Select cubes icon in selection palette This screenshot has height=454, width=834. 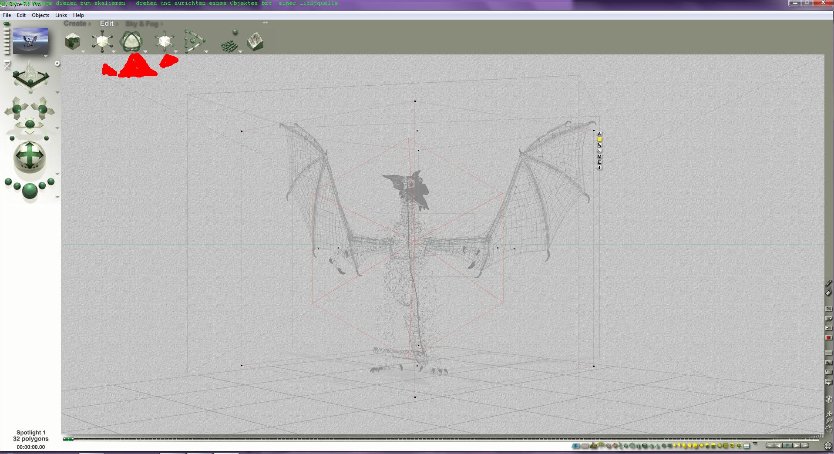pyautogui.click(x=646, y=446)
